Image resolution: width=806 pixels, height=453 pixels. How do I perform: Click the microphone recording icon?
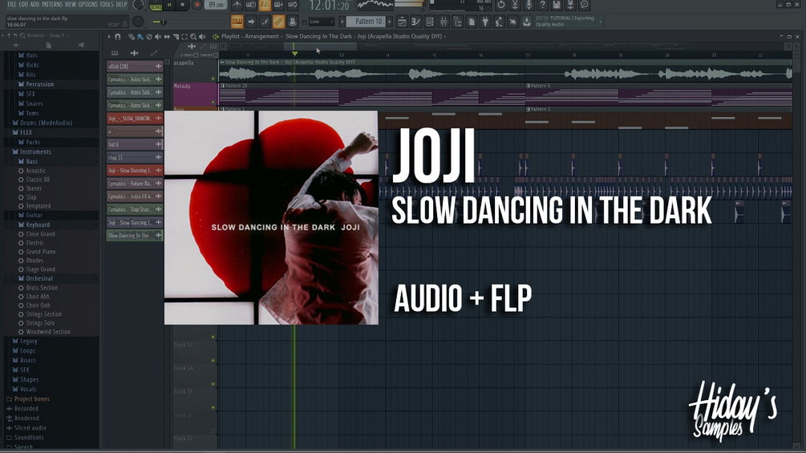pyautogui.click(x=529, y=5)
